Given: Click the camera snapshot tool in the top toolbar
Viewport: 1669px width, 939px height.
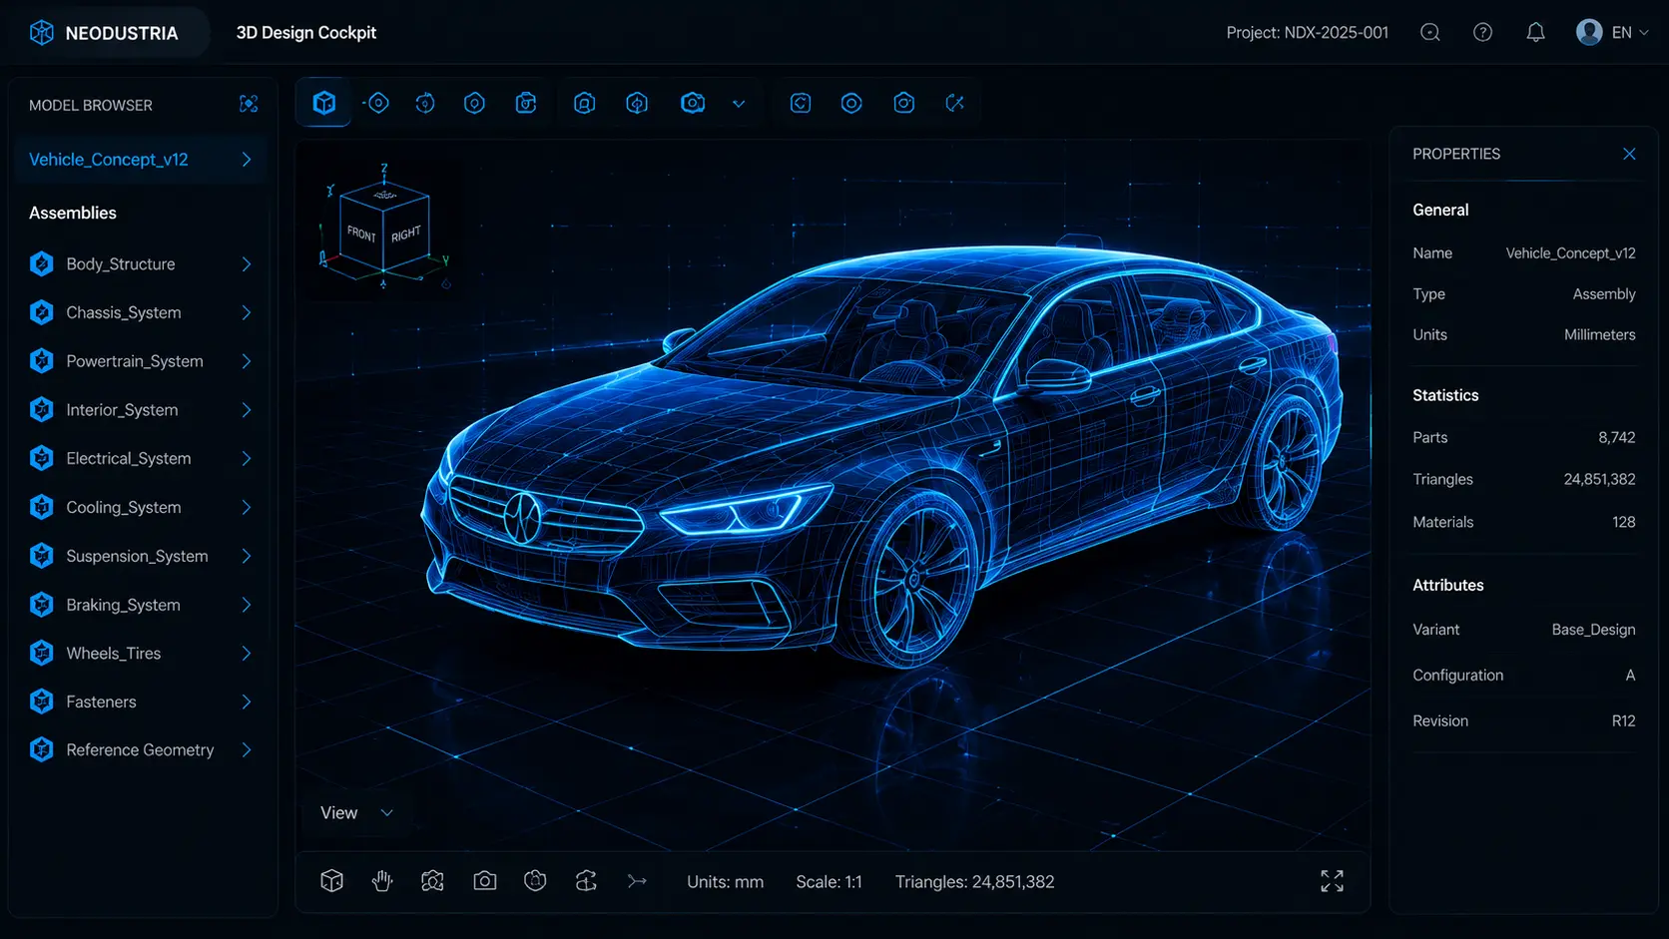Looking at the screenshot, I should tap(693, 103).
